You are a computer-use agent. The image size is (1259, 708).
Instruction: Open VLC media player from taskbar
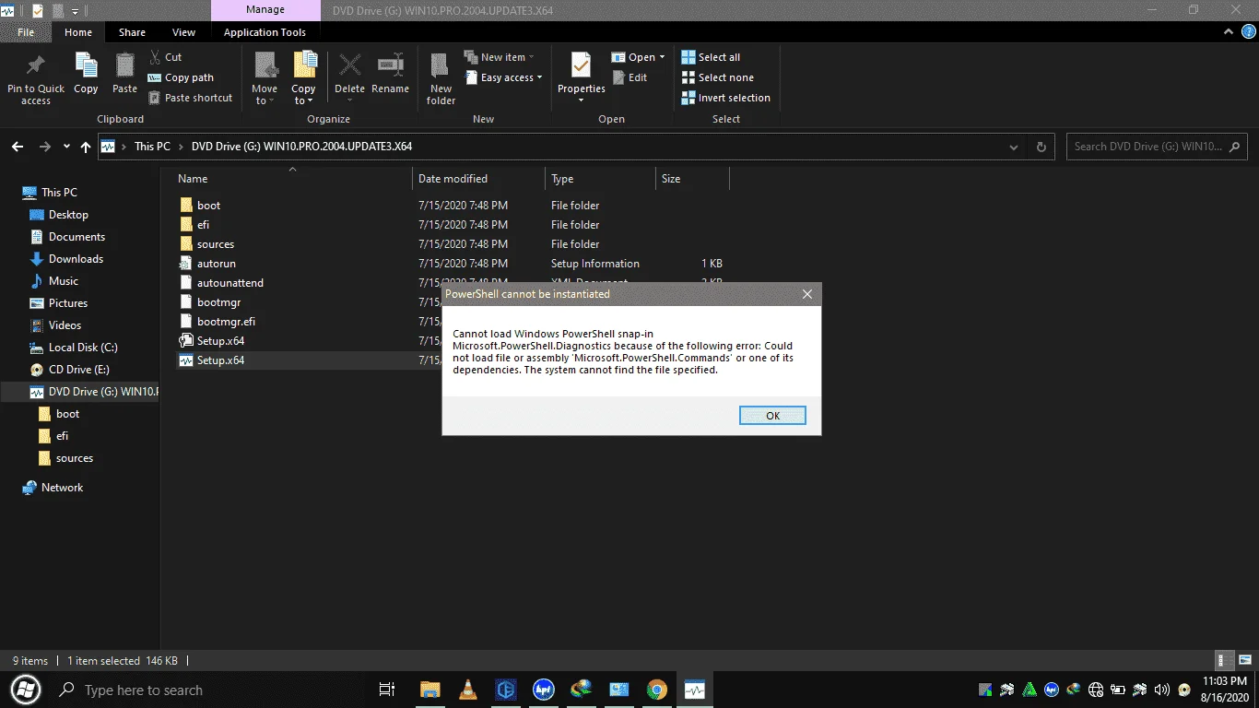(x=468, y=690)
